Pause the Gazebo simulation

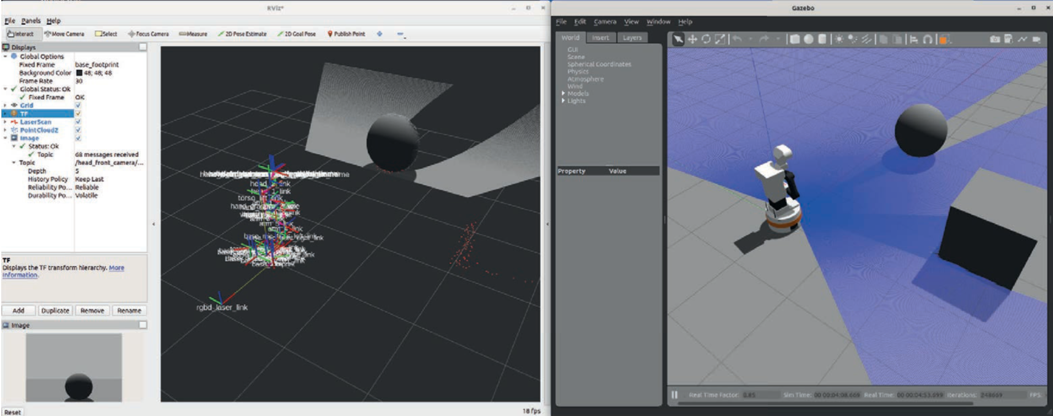(x=674, y=395)
